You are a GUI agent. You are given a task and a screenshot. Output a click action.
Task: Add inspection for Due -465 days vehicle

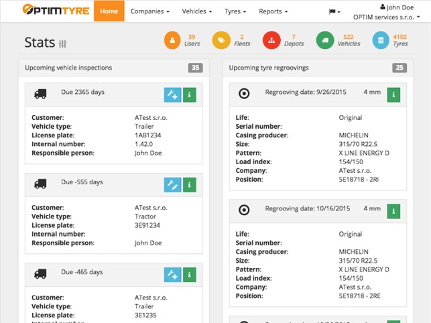(173, 275)
